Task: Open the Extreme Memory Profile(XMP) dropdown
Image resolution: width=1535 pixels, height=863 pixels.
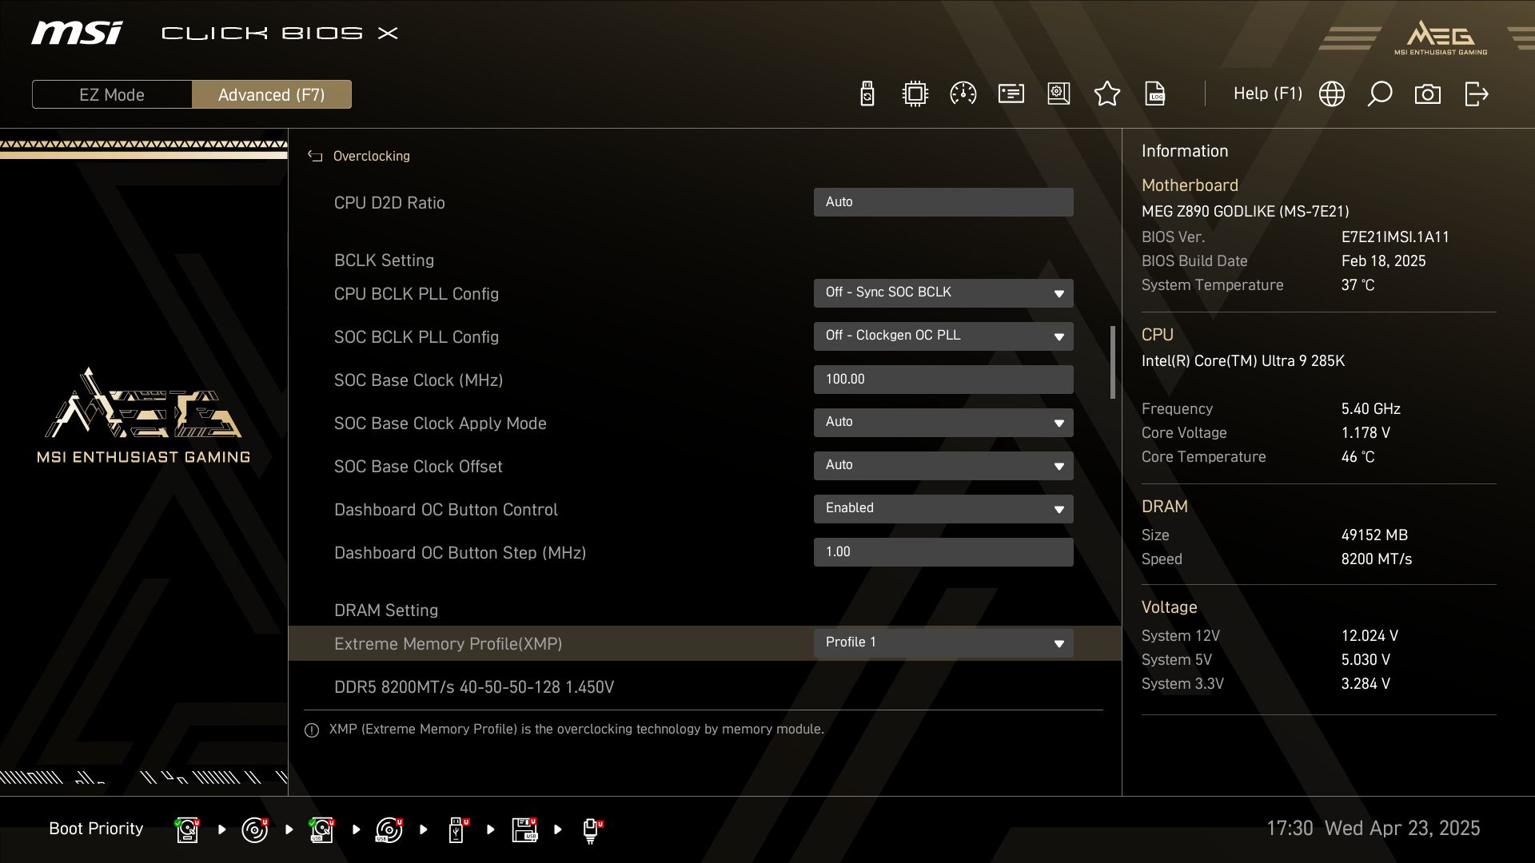Action: (x=943, y=643)
